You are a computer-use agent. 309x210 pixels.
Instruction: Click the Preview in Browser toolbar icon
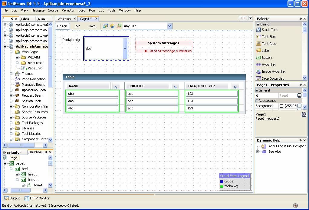(105, 26)
